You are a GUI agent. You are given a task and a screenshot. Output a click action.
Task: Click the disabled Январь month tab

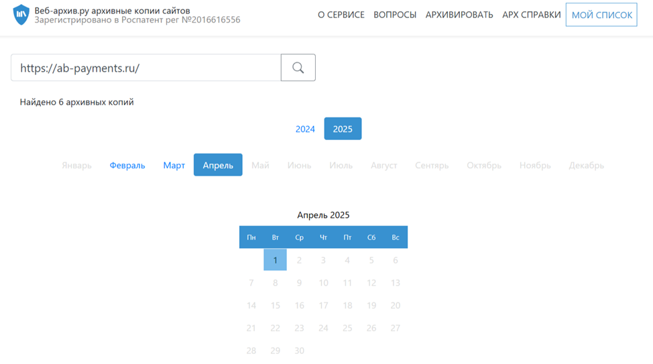coord(76,165)
